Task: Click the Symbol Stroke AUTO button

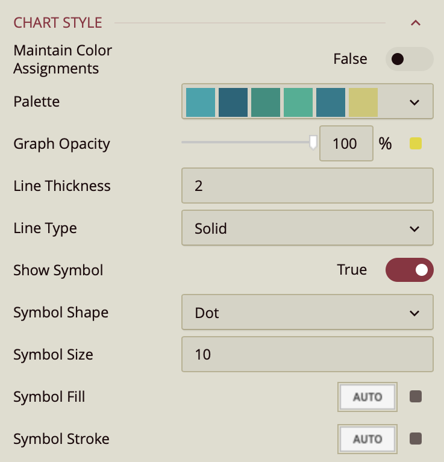Action: [x=367, y=439]
